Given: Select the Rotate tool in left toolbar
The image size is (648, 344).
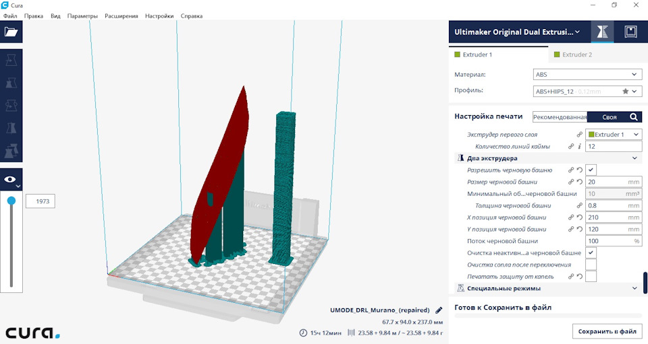Looking at the screenshot, I should click(x=11, y=106).
